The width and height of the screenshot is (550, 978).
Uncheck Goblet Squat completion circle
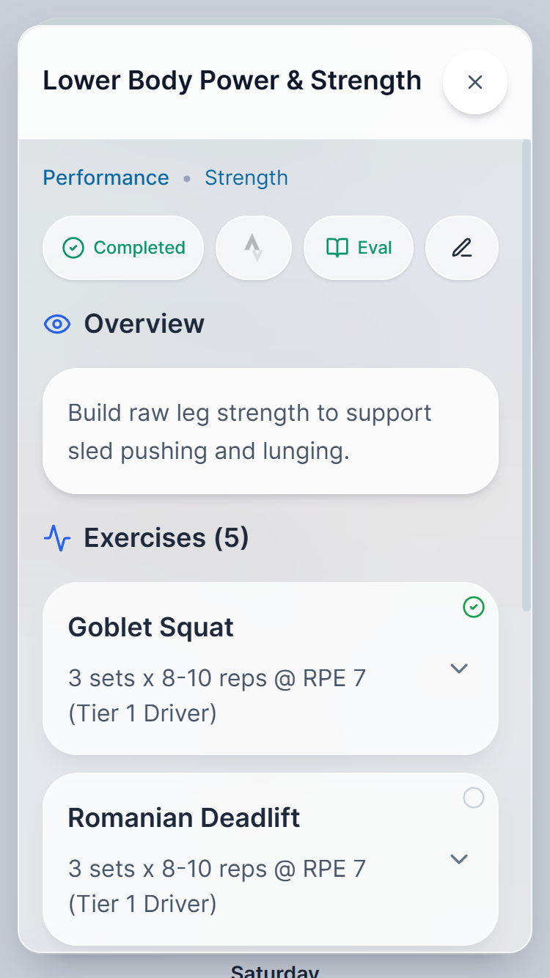(x=473, y=607)
